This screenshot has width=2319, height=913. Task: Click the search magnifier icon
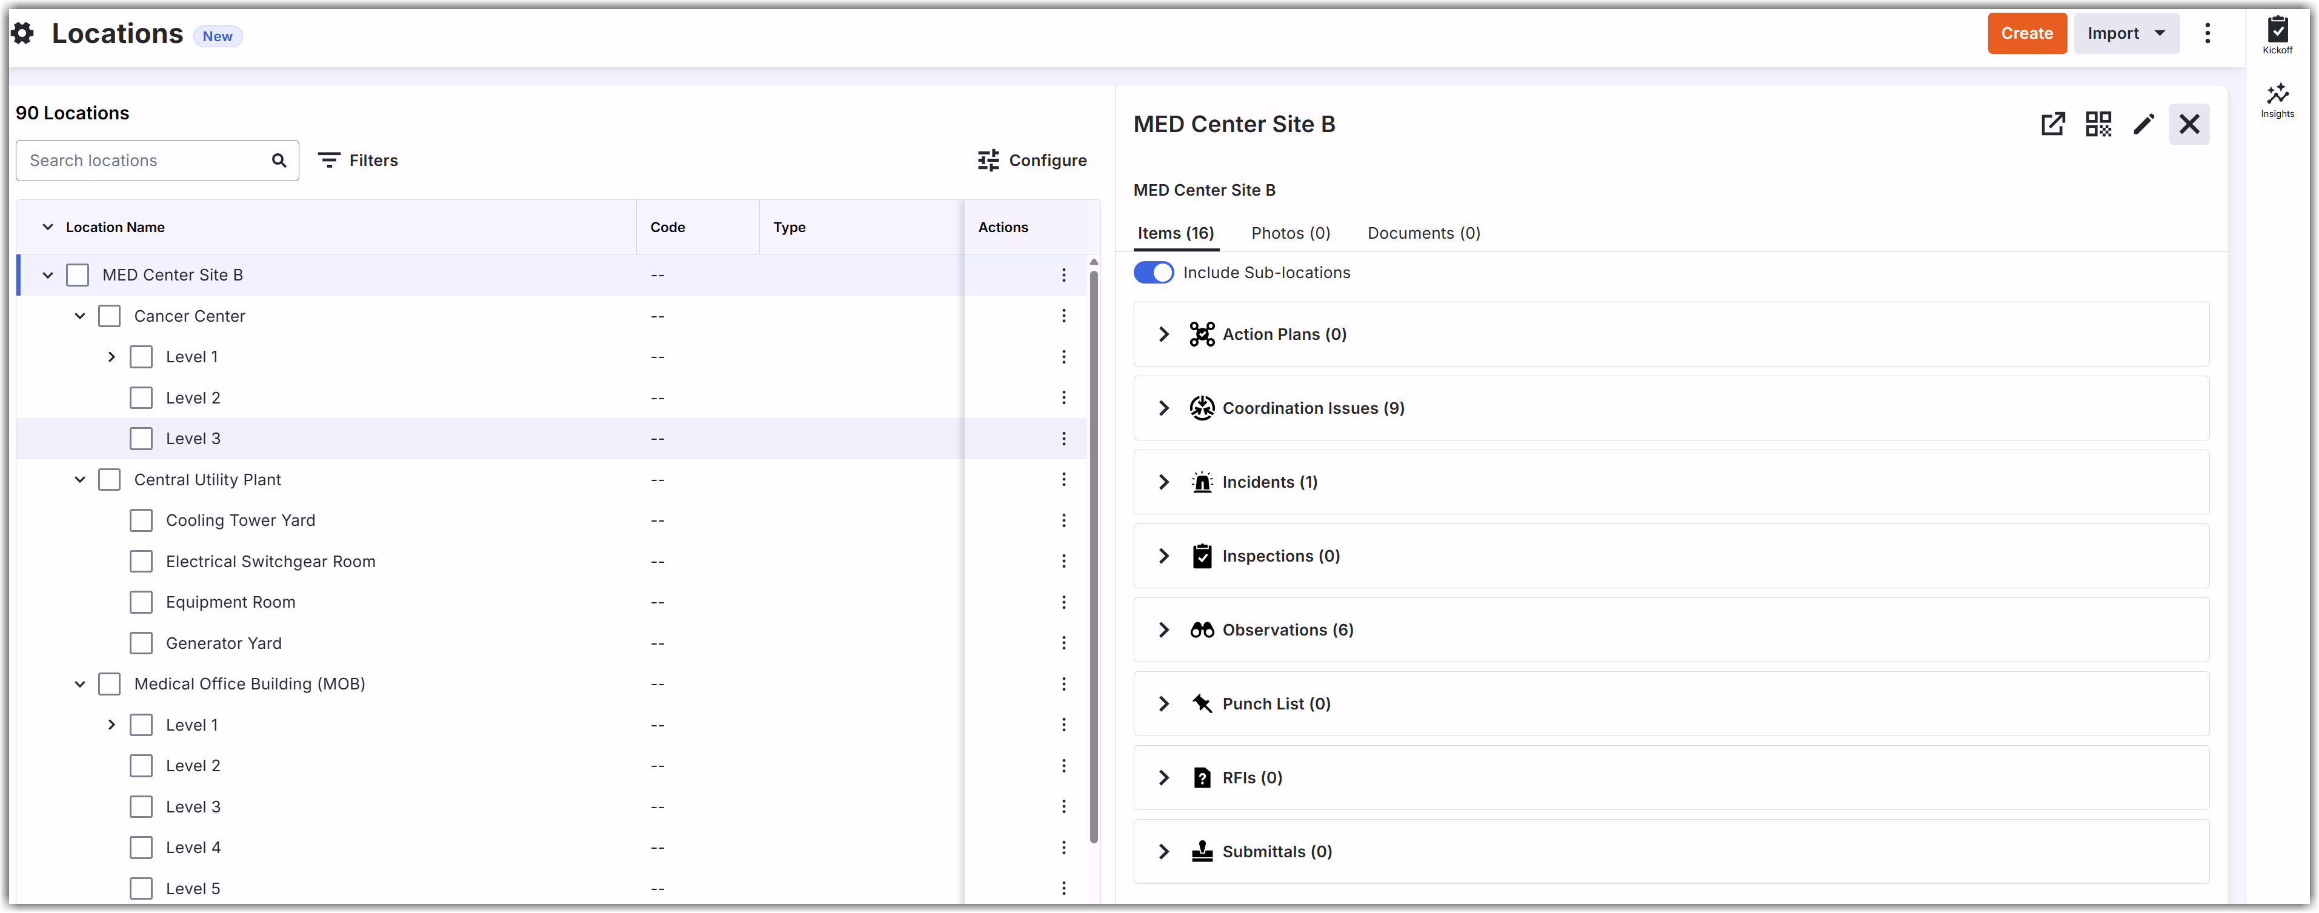point(279,161)
